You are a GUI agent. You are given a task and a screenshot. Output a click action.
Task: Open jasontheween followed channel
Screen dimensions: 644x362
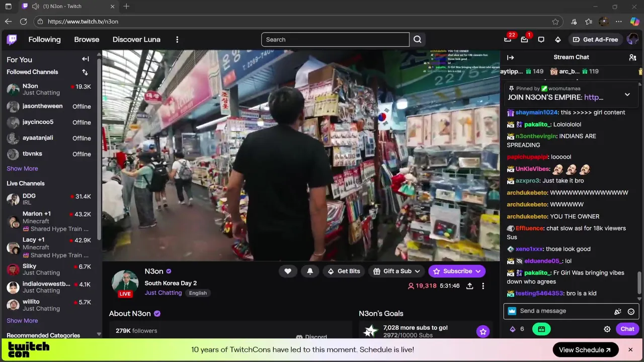coord(49,107)
